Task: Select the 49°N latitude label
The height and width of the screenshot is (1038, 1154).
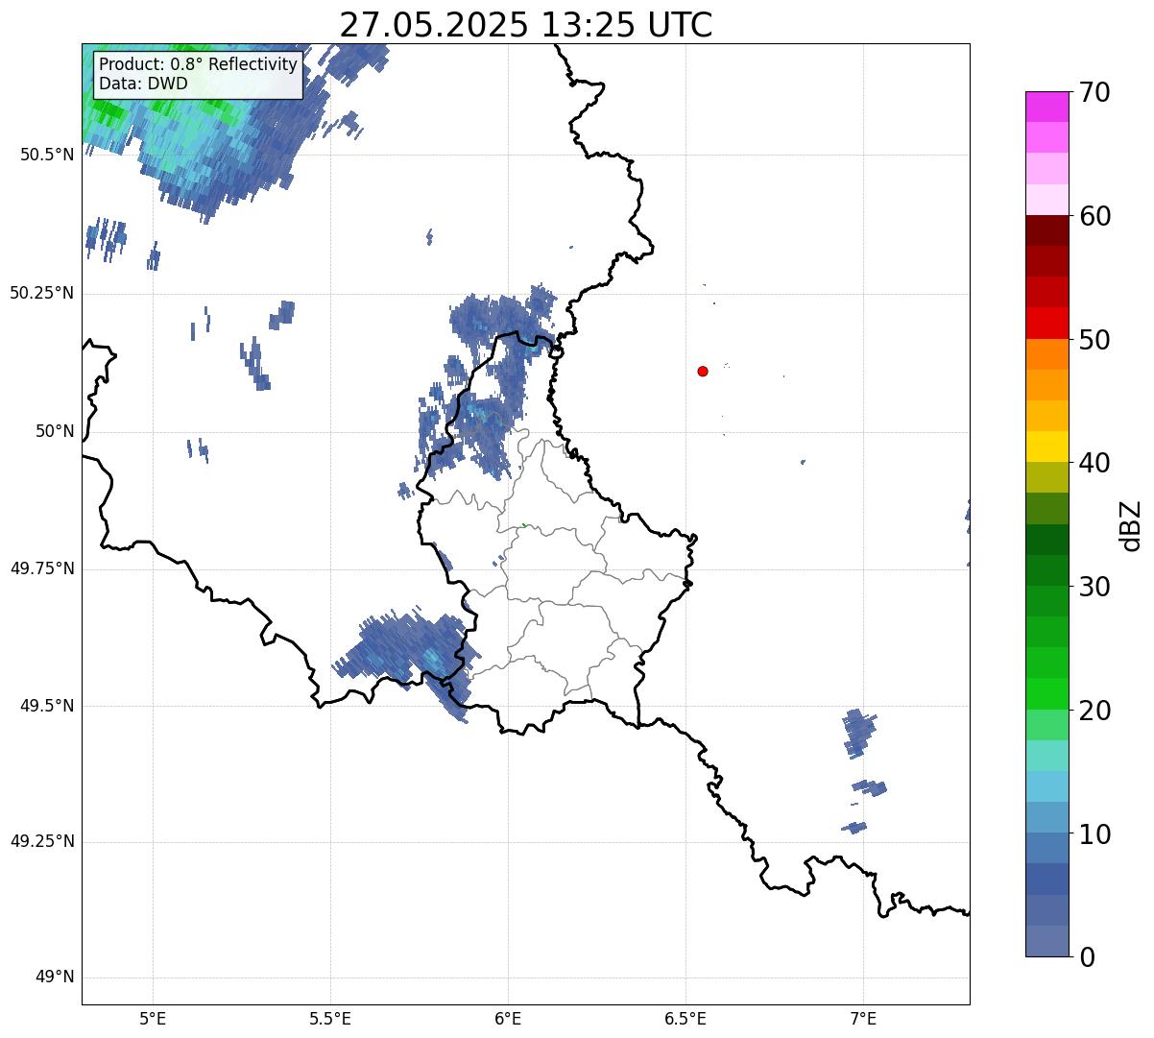Action: (55, 978)
